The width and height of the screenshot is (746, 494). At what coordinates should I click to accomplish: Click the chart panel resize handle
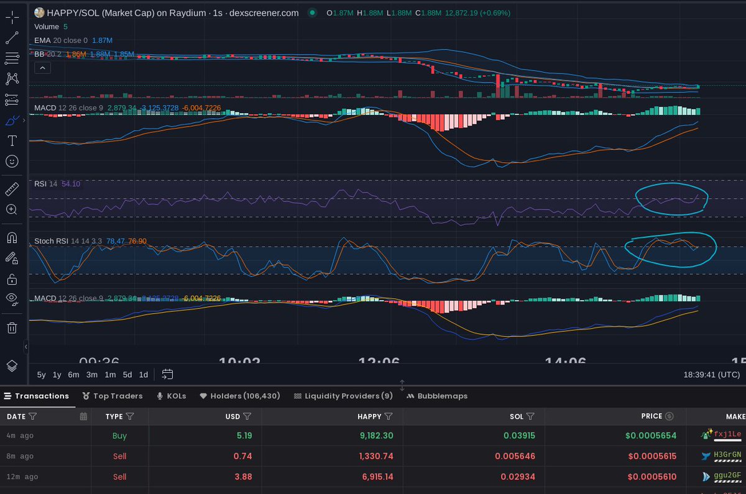coord(402,385)
